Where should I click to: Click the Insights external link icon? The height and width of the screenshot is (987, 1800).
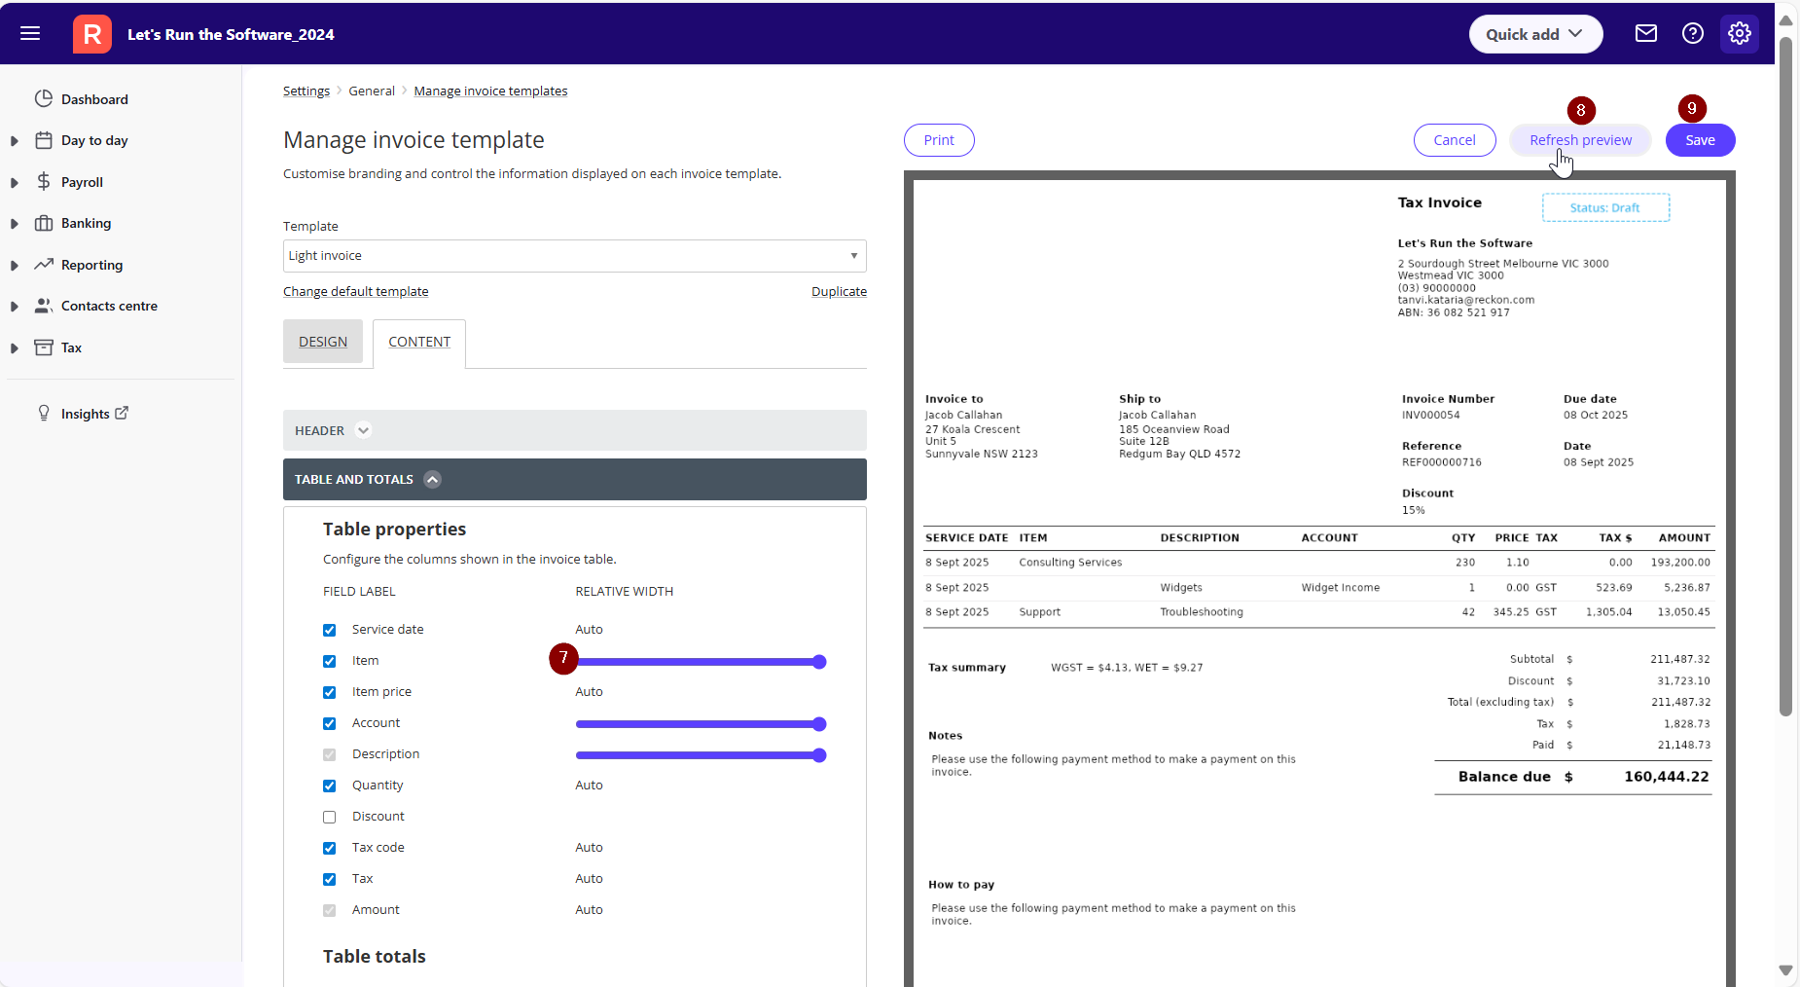(x=122, y=413)
